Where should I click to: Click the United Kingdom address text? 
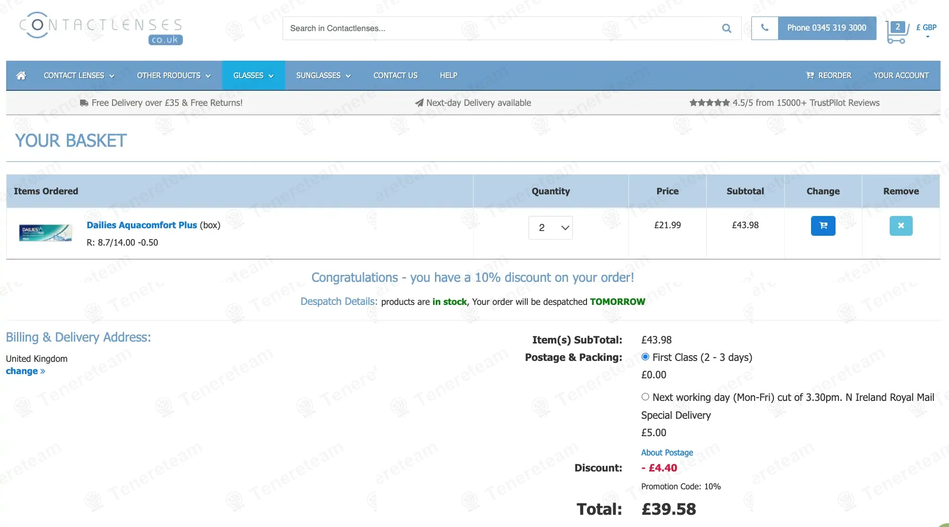[x=37, y=359]
